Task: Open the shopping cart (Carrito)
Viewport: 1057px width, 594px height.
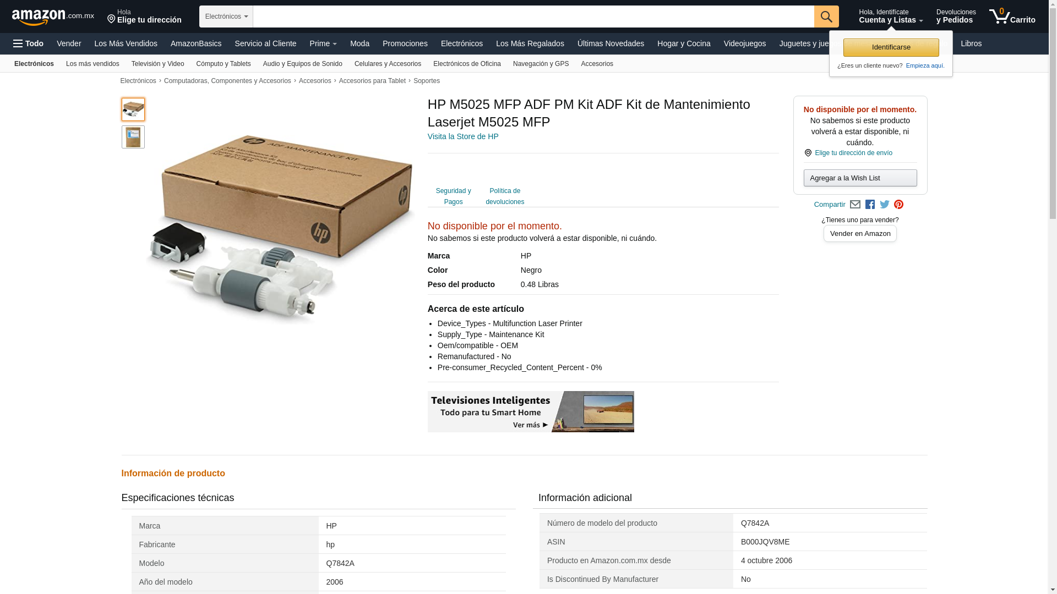Action: [1012, 16]
